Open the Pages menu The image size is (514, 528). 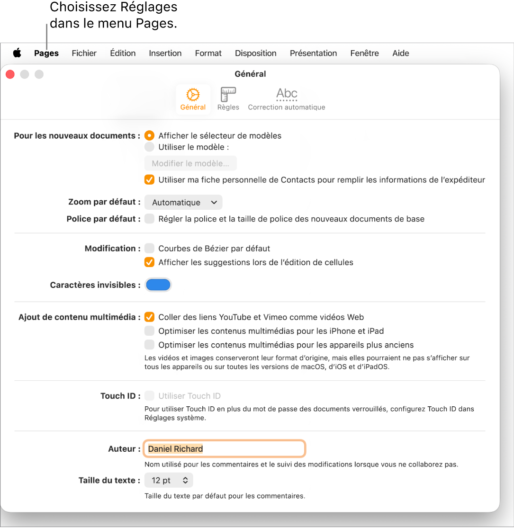click(x=46, y=53)
